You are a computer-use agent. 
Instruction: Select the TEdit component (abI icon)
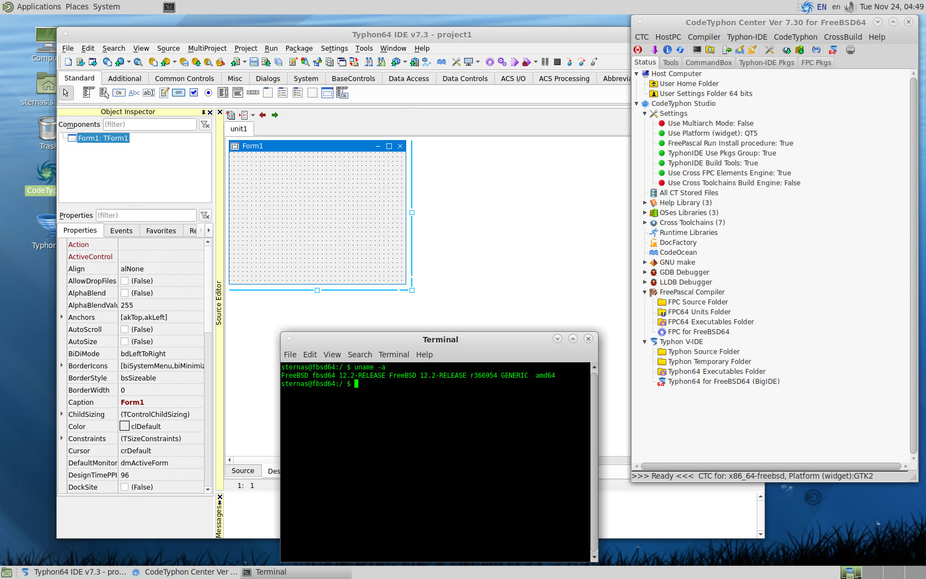click(x=149, y=93)
